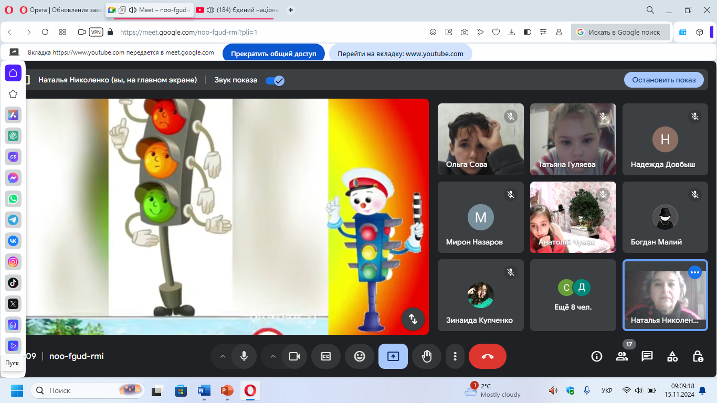Raise hand in the meeting
717x403 pixels.
427,356
